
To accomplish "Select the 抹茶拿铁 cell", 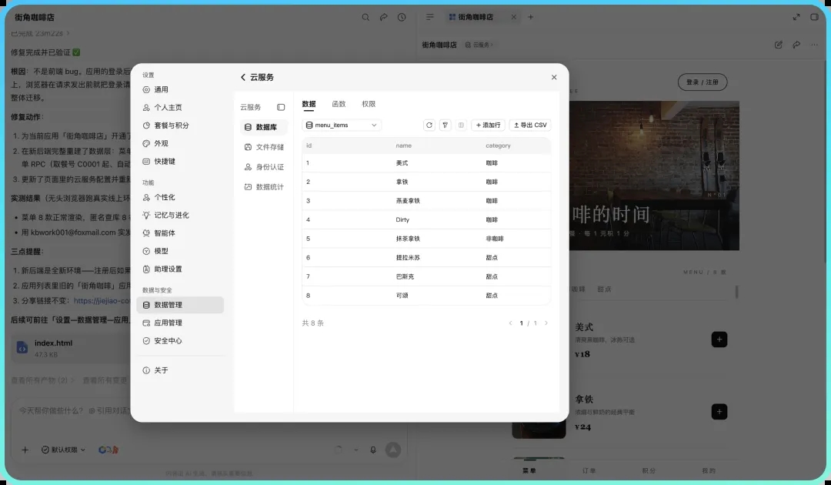I will [x=408, y=239].
